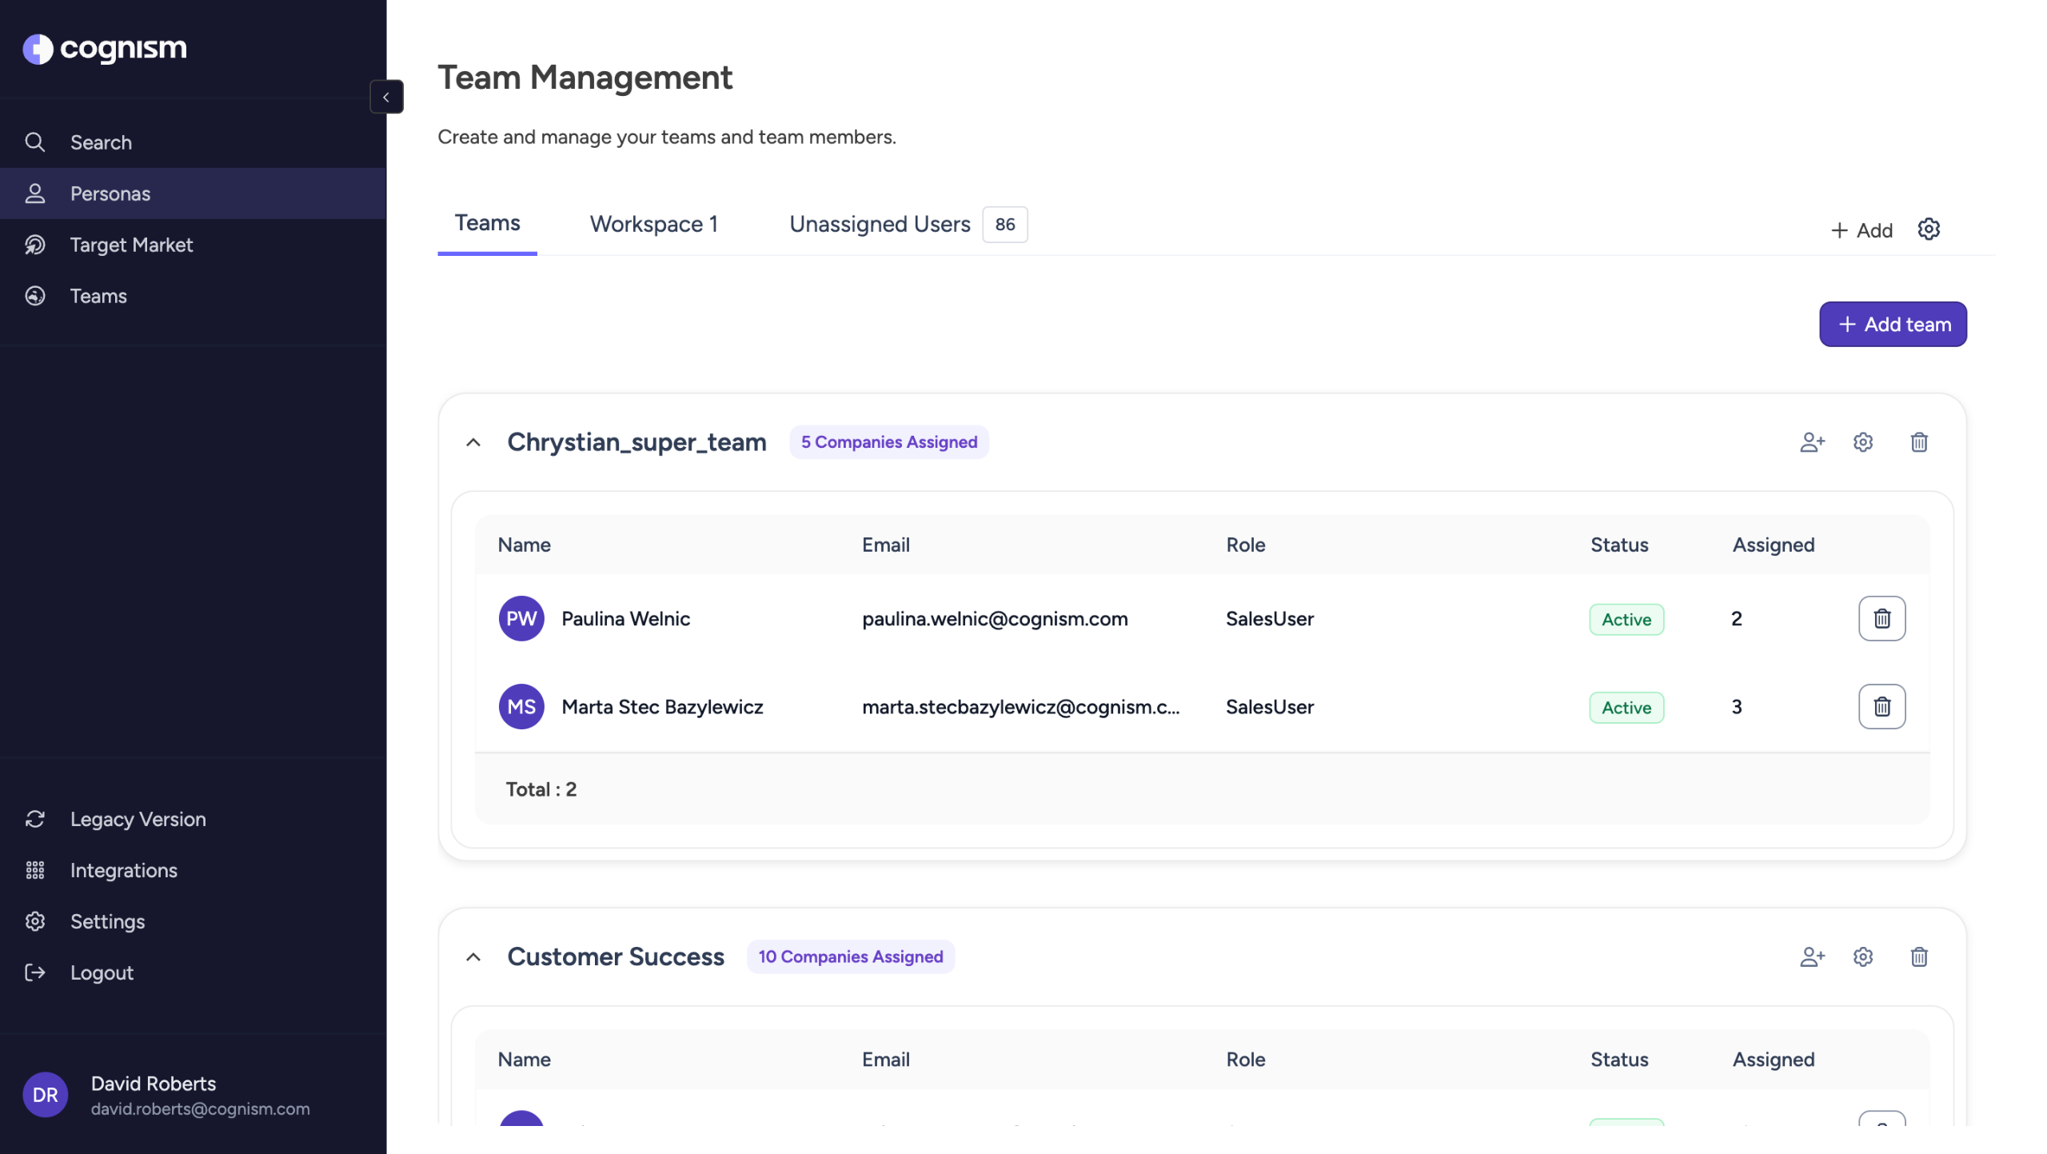Remove Paulina Welnic using the trash icon
The image size is (2047, 1154).
coord(1881,618)
